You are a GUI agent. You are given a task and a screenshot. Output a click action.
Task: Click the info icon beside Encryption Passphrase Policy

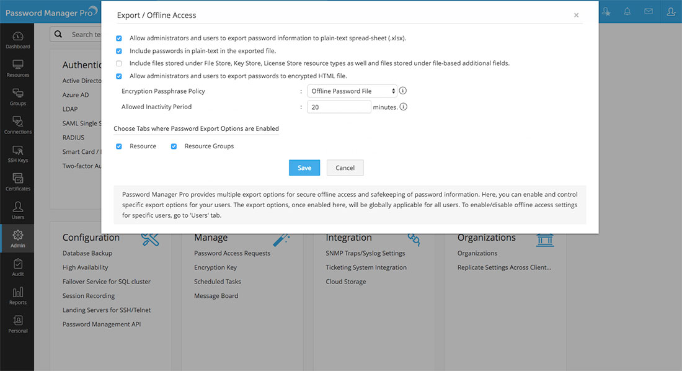403,91
